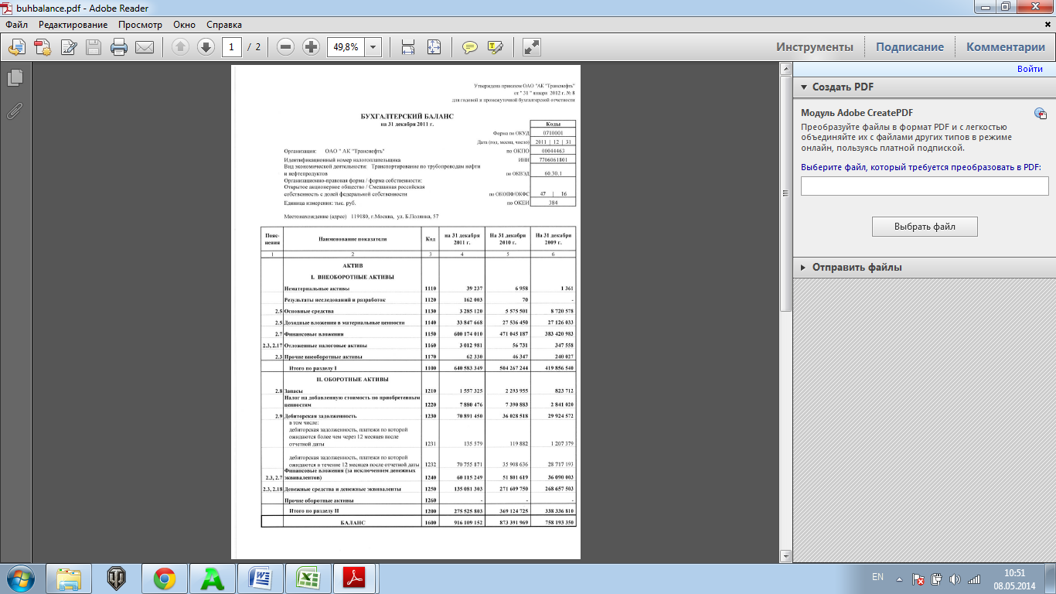Click the EN language indicator in tray
Viewport: 1056px width, 594px height.
coord(877,577)
